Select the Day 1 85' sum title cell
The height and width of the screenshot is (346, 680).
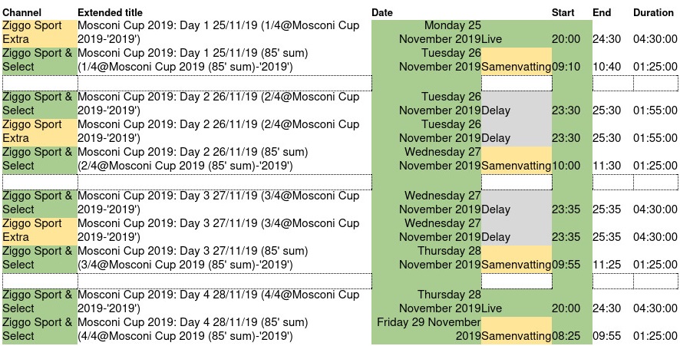pos(224,61)
